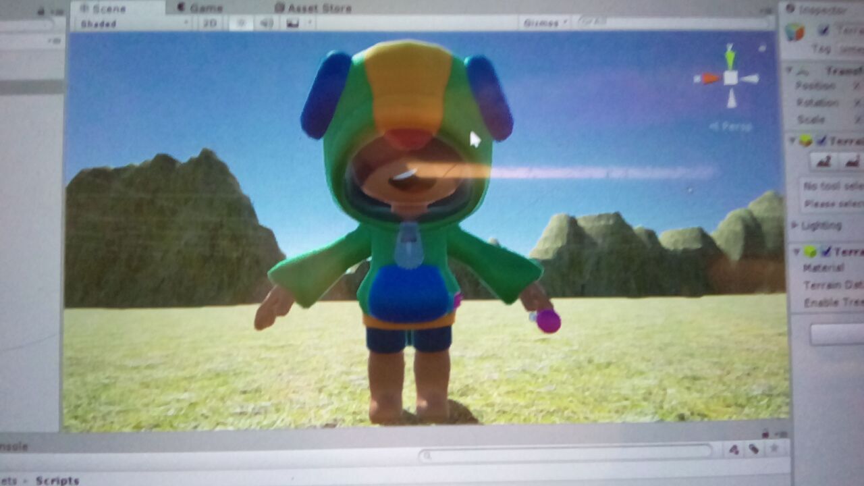
Task: Click the Material property label
Action: pos(825,268)
